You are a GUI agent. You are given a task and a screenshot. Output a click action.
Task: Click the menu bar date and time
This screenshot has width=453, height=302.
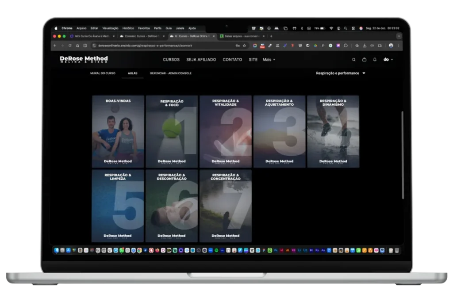click(x=383, y=28)
